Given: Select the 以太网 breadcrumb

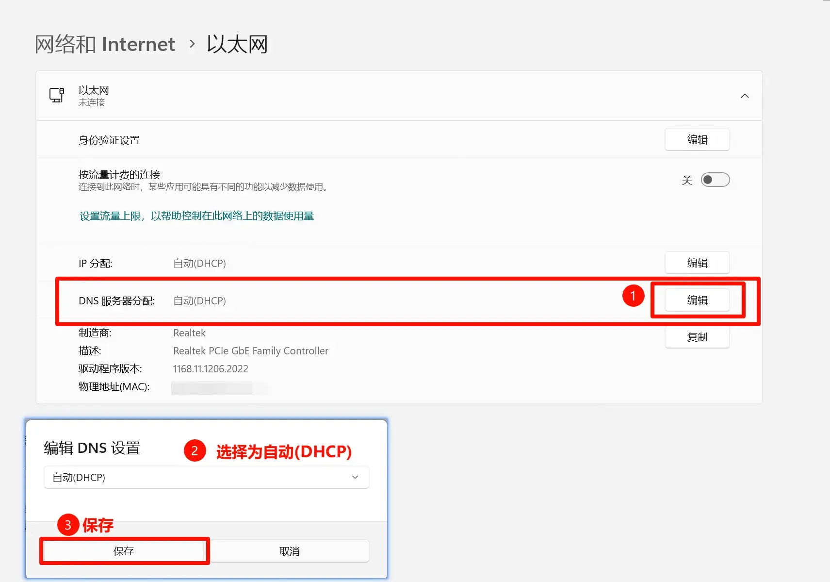Looking at the screenshot, I should (237, 44).
